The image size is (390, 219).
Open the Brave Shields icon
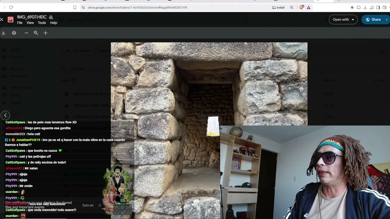click(x=301, y=7)
